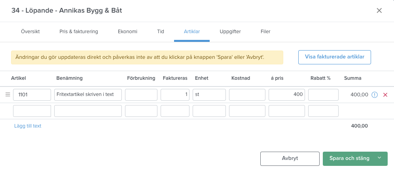Click the empty Rabatt % field in first row
Image resolution: width=394 pixels, height=171 pixels.
click(324, 95)
